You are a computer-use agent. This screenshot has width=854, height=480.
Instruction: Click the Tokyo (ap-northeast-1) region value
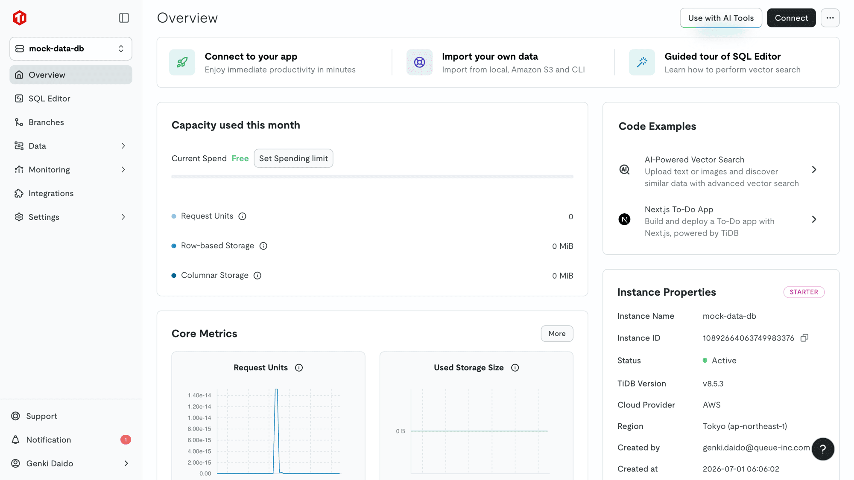tap(745, 426)
